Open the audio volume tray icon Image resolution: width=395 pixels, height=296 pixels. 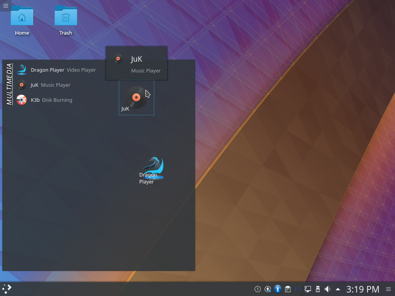(x=327, y=289)
